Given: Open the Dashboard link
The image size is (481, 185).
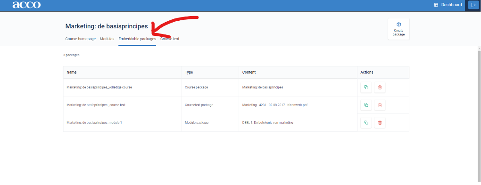Looking at the screenshot, I should click(448, 5).
